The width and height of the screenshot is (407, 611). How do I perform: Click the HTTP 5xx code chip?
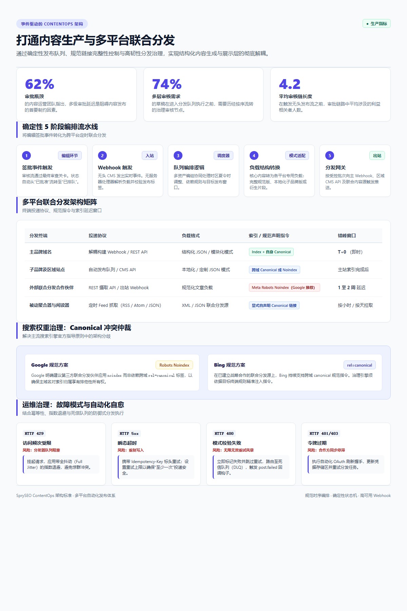(x=129, y=433)
